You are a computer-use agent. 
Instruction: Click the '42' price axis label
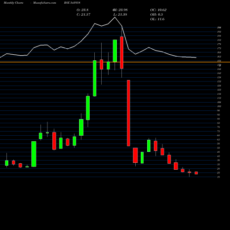tap(218, 156)
